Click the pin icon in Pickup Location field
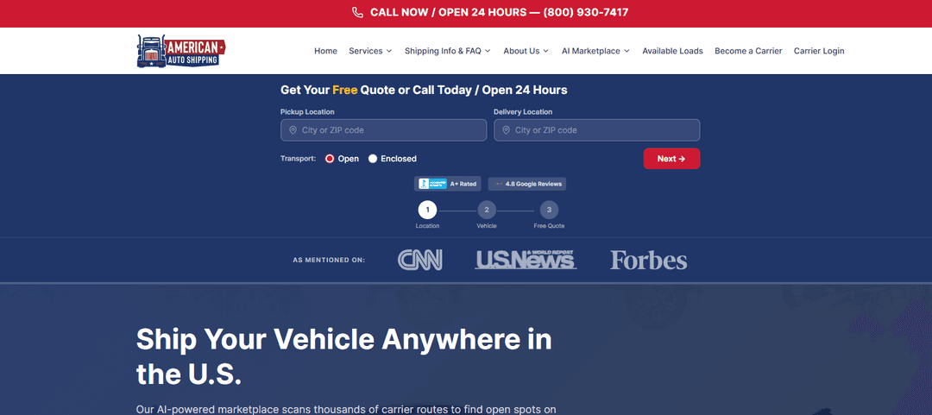932x415 pixels. 293,130
